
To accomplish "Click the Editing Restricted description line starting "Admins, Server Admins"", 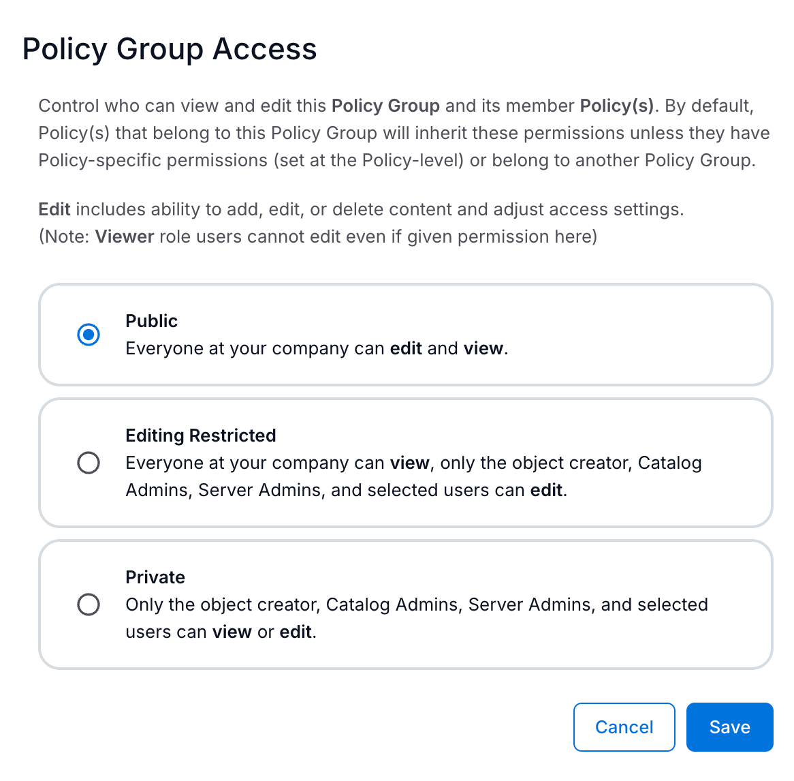I will pos(346,490).
